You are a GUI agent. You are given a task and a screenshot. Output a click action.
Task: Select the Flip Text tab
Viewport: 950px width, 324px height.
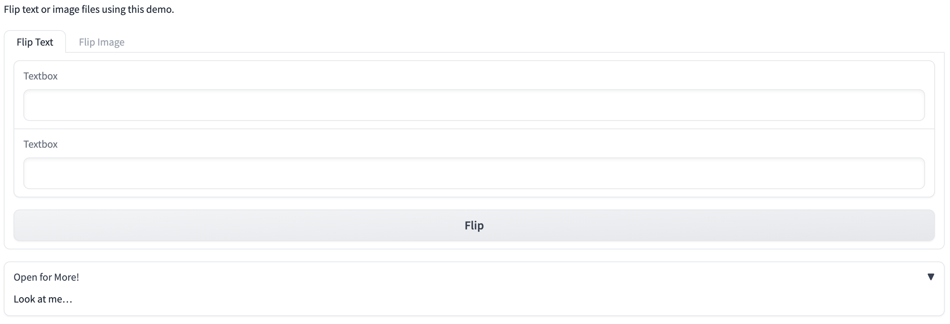(35, 42)
